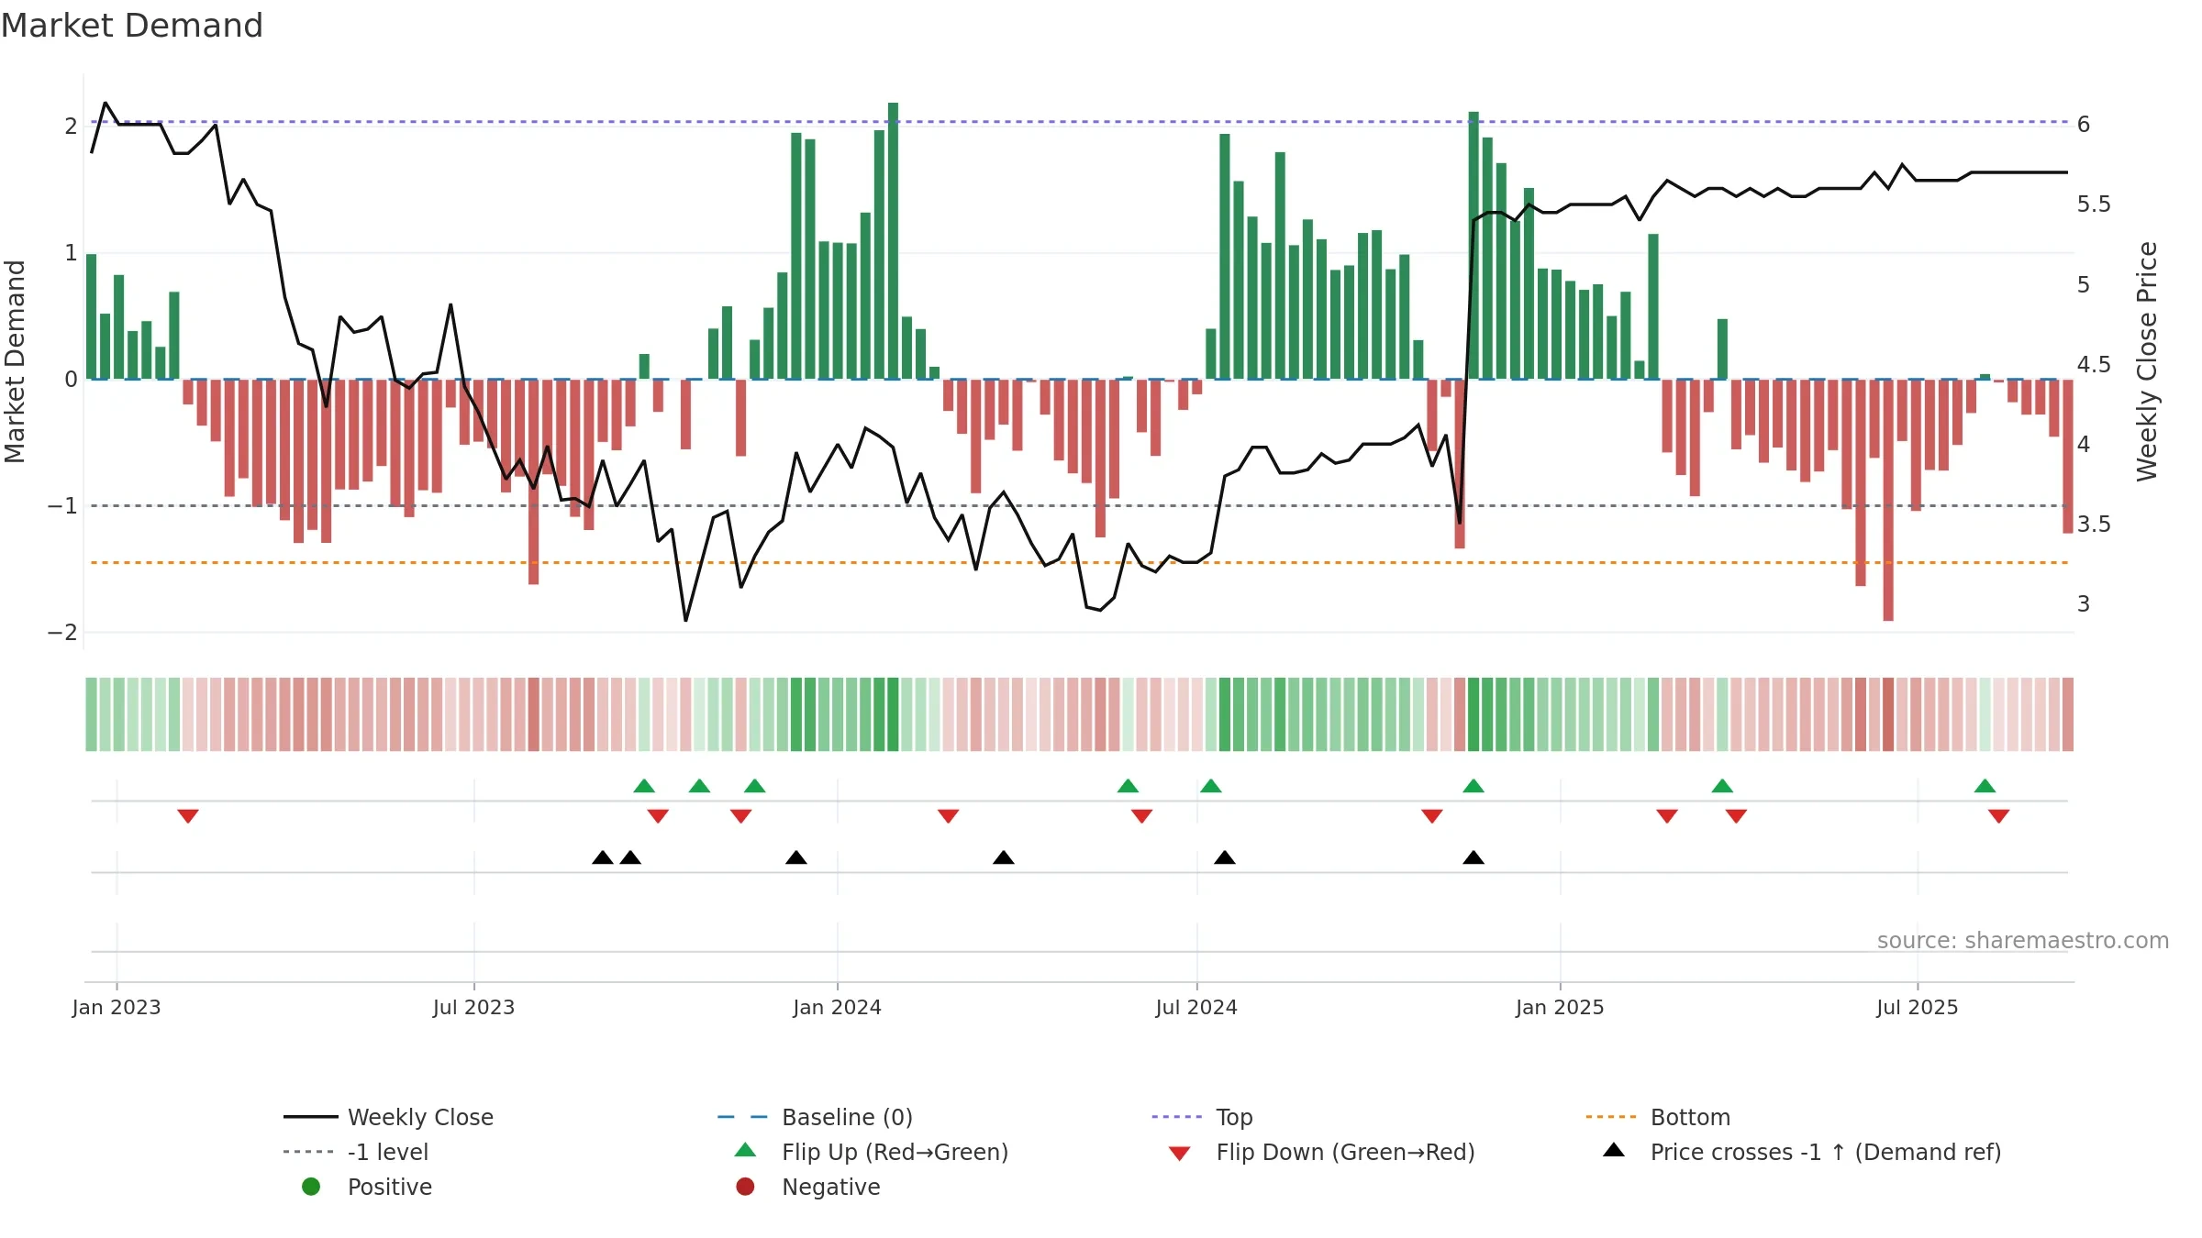
Task: Click the right axis price label 3
Action: [x=2084, y=603]
